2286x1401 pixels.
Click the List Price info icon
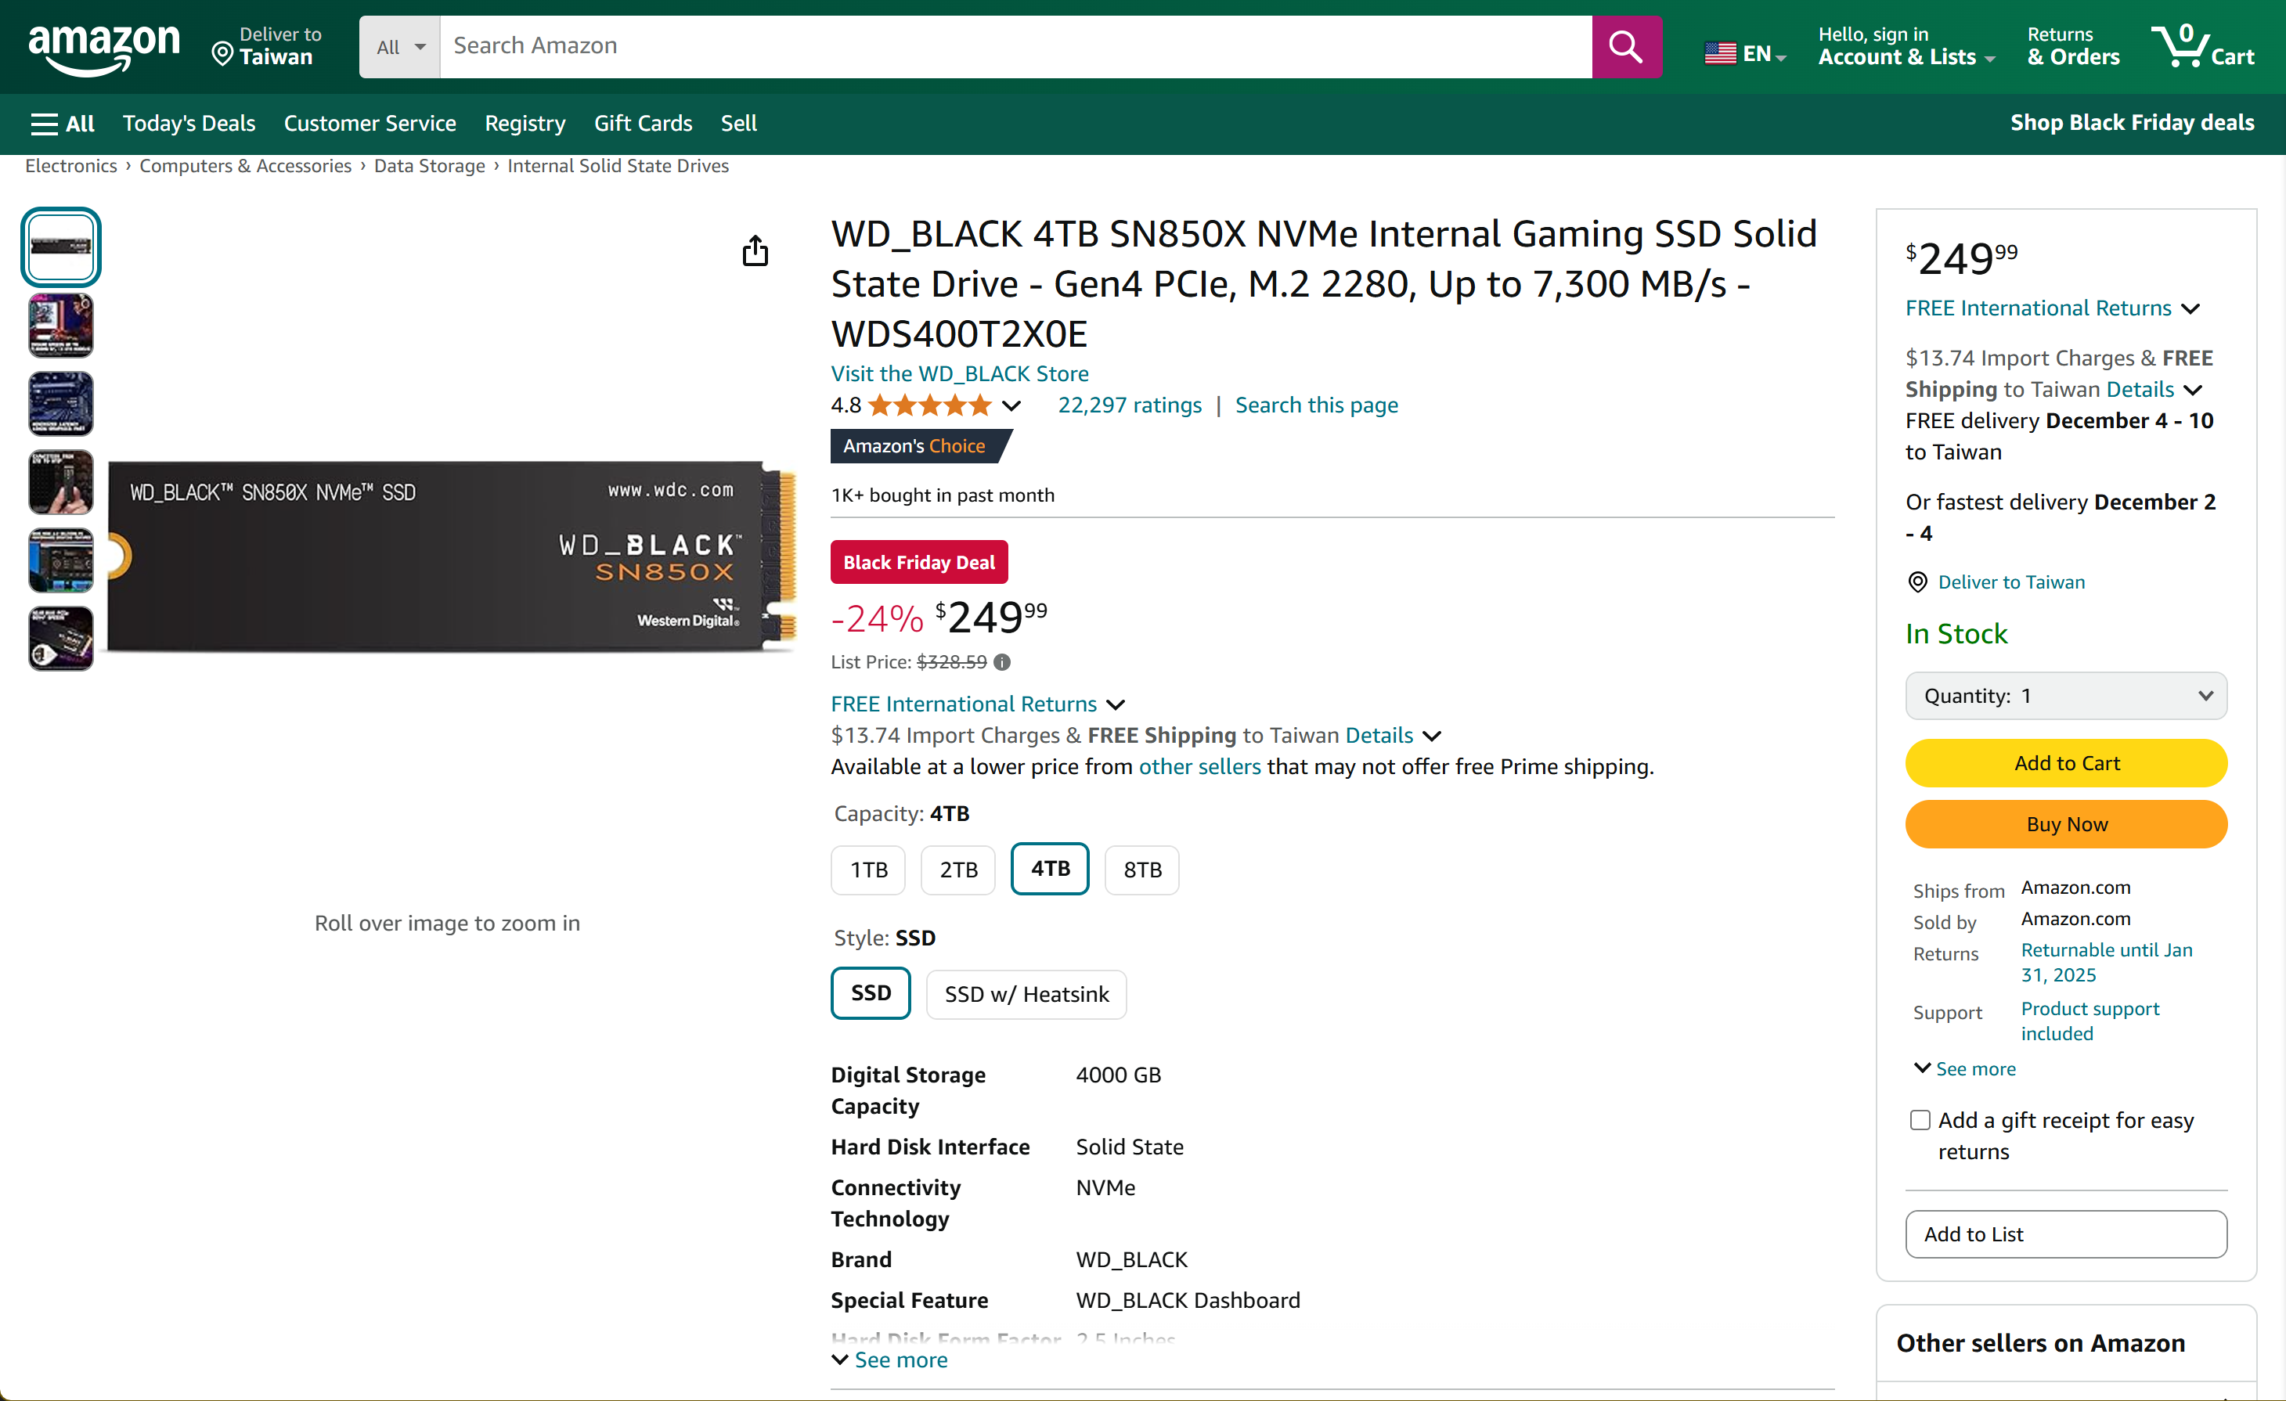click(x=1002, y=662)
